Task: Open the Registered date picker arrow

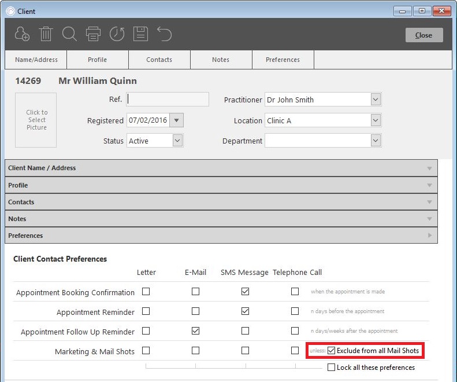Action: point(176,120)
